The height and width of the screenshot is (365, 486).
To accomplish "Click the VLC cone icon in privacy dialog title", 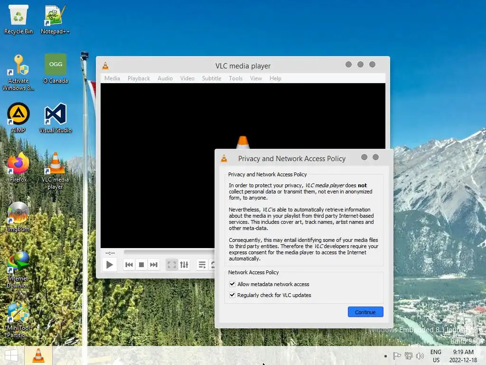I will click(x=224, y=159).
